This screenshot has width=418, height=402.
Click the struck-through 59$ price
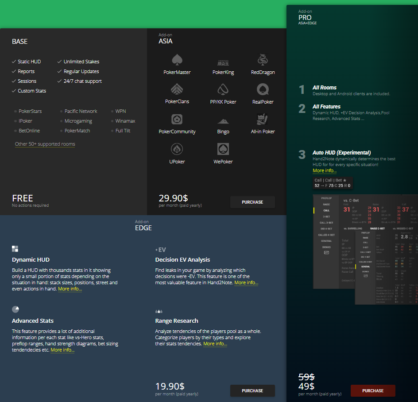pyautogui.click(x=306, y=377)
